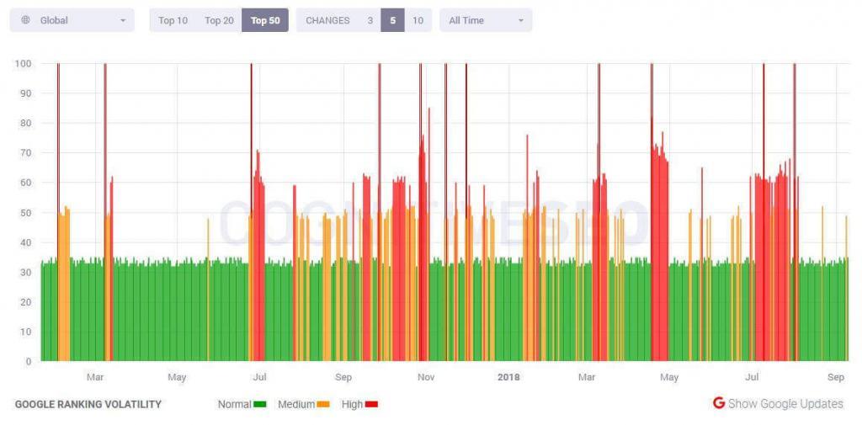Screen dimensions: 862x425
Task: Toggle the High red legend swatch
Action: 371,405
